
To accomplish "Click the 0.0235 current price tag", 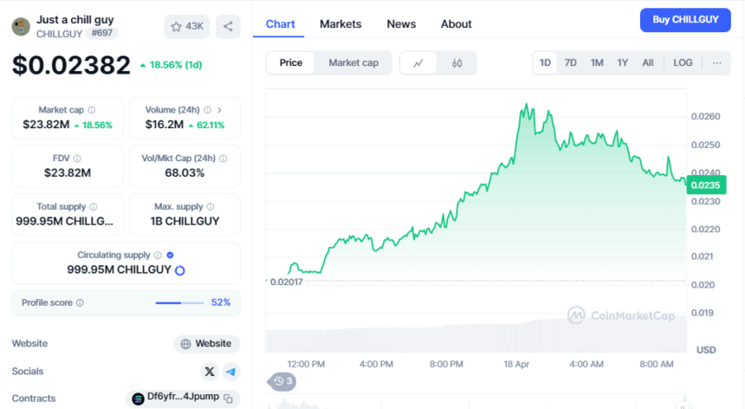I will (706, 185).
